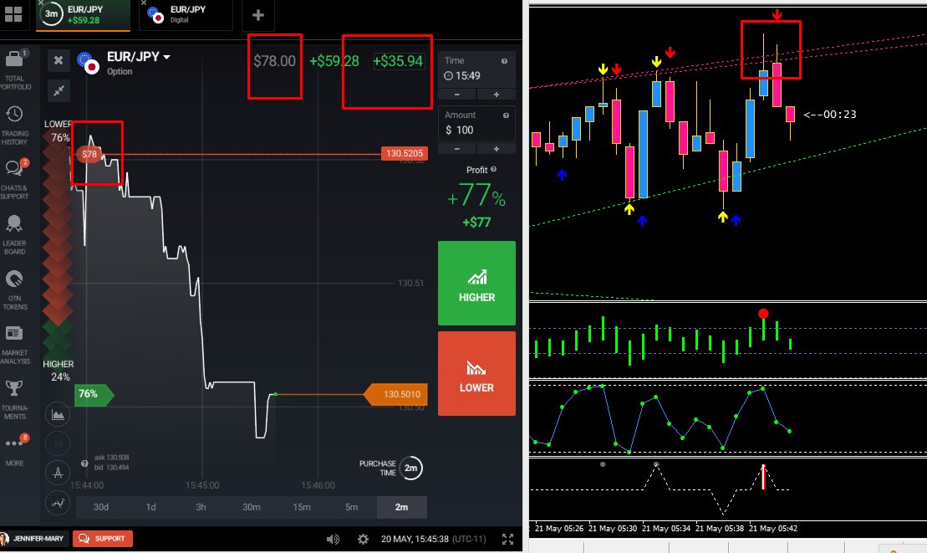Screen dimensions: 927x553
Task: Select the 30d timeframe
Action: coord(101,507)
